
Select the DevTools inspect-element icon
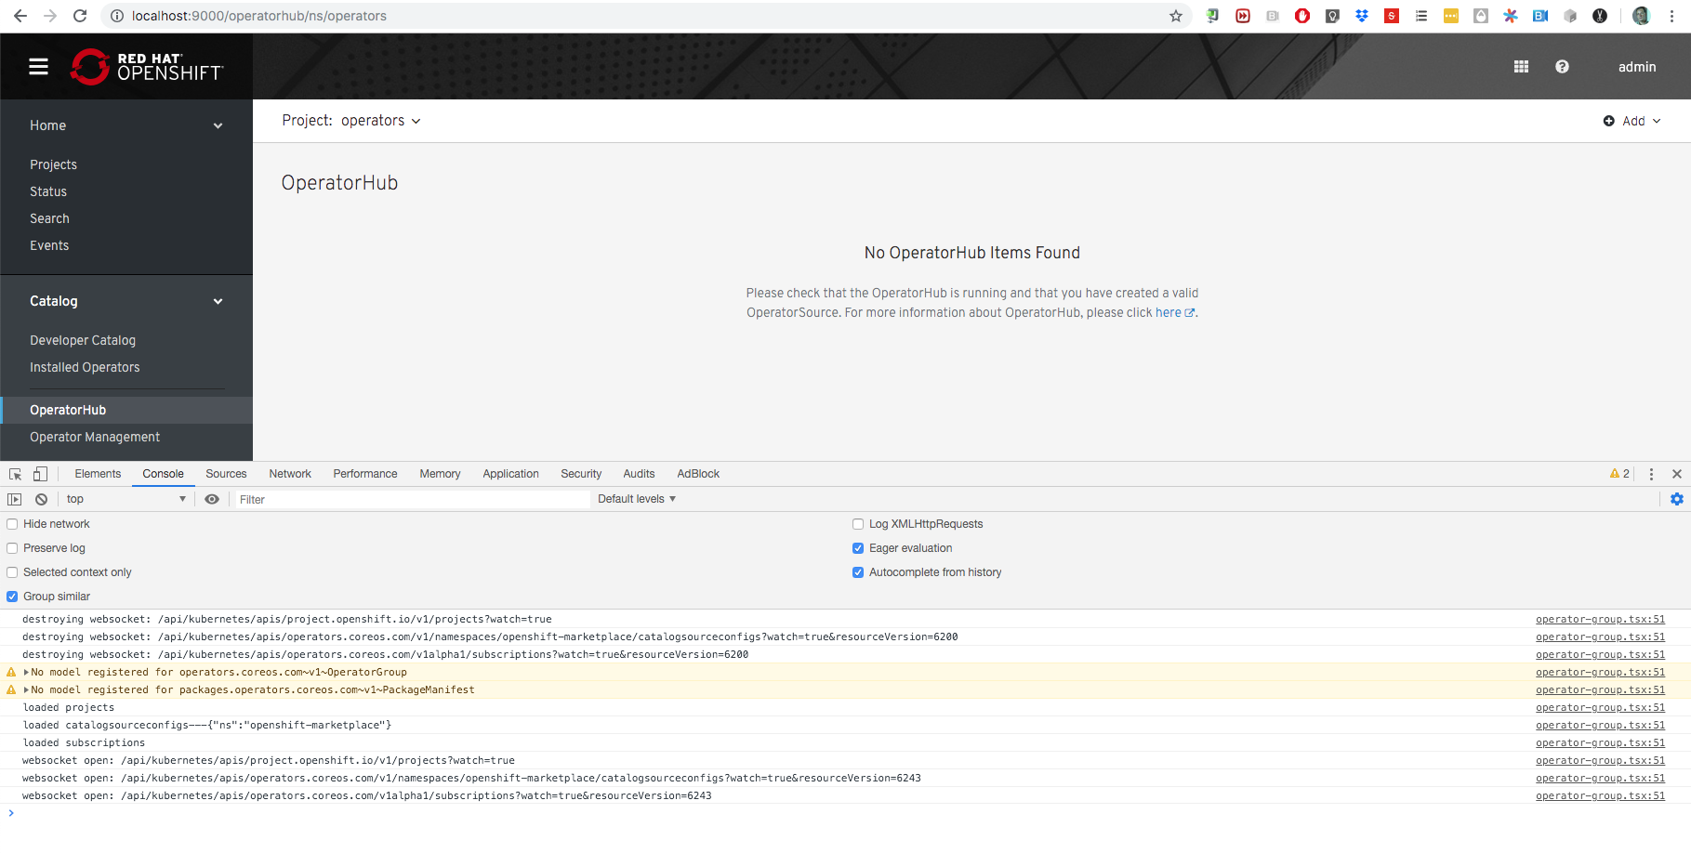pos(14,474)
